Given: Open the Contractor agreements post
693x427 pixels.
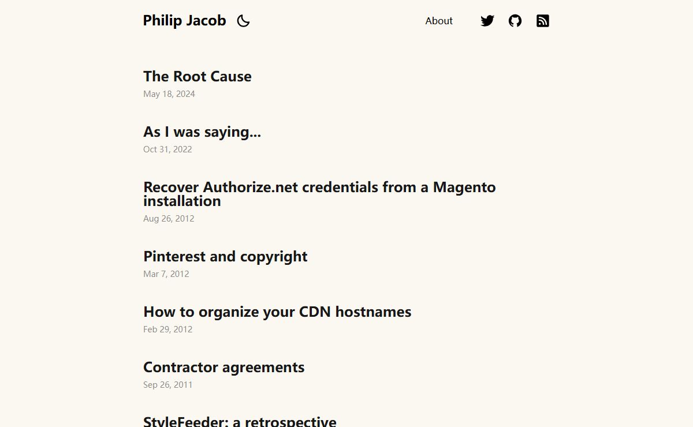Looking at the screenshot, I should pyautogui.click(x=223, y=368).
